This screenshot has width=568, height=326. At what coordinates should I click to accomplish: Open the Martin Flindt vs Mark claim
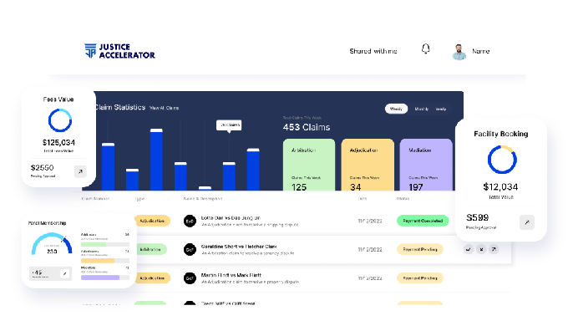[231, 275]
